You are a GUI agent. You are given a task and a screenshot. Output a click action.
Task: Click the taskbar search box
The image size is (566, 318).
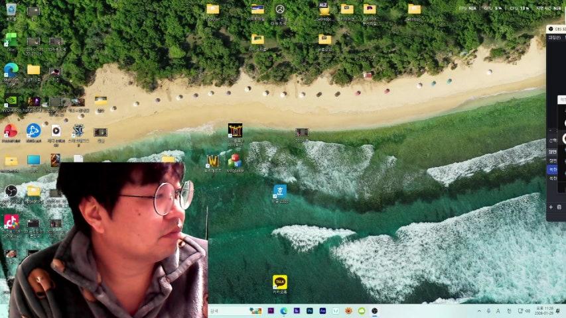226,311
